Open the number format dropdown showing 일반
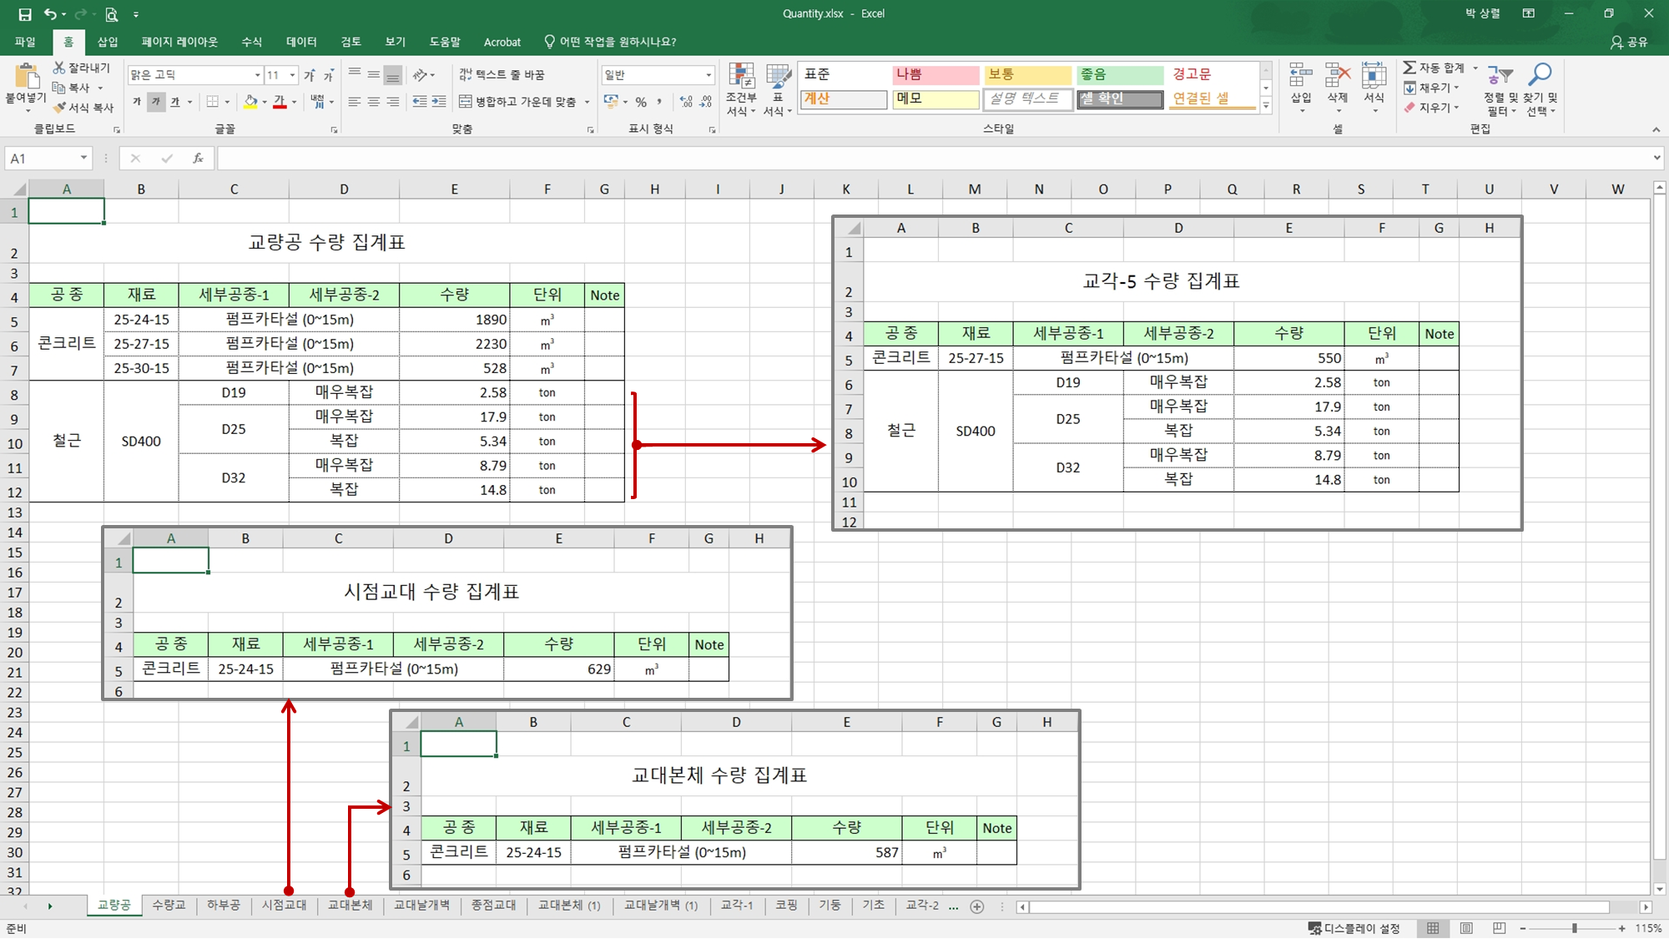This screenshot has height=939, width=1669. [x=658, y=74]
